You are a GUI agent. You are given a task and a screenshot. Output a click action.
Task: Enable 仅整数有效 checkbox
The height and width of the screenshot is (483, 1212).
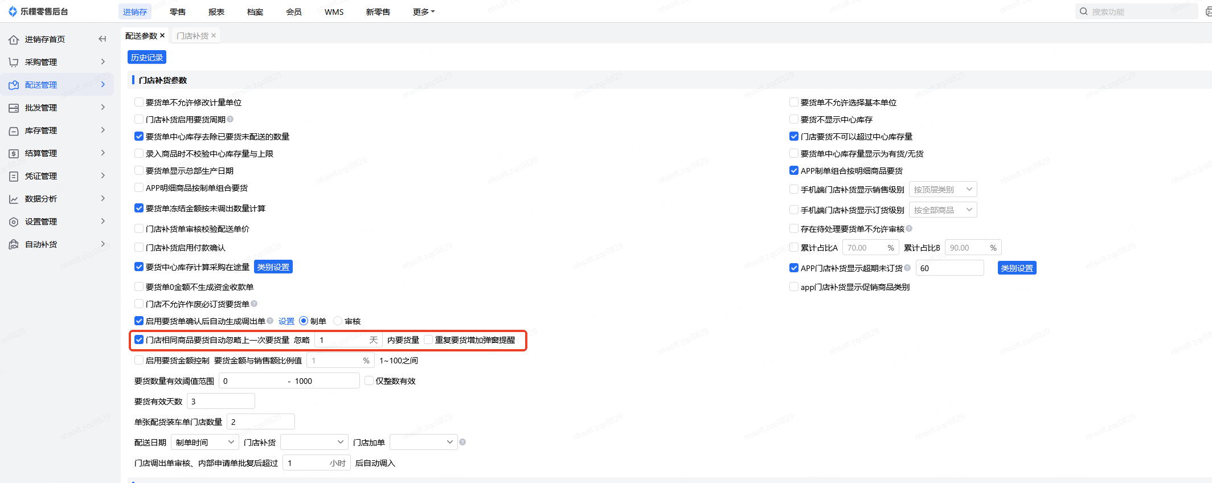(369, 380)
